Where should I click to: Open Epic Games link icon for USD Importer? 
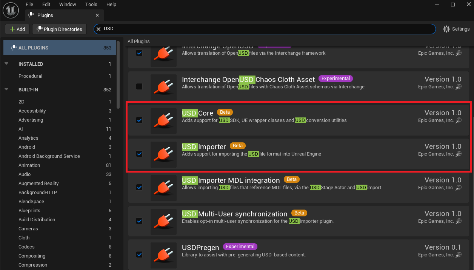pyautogui.click(x=459, y=154)
